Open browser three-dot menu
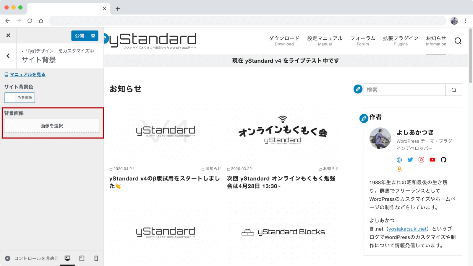 tap(465, 21)
